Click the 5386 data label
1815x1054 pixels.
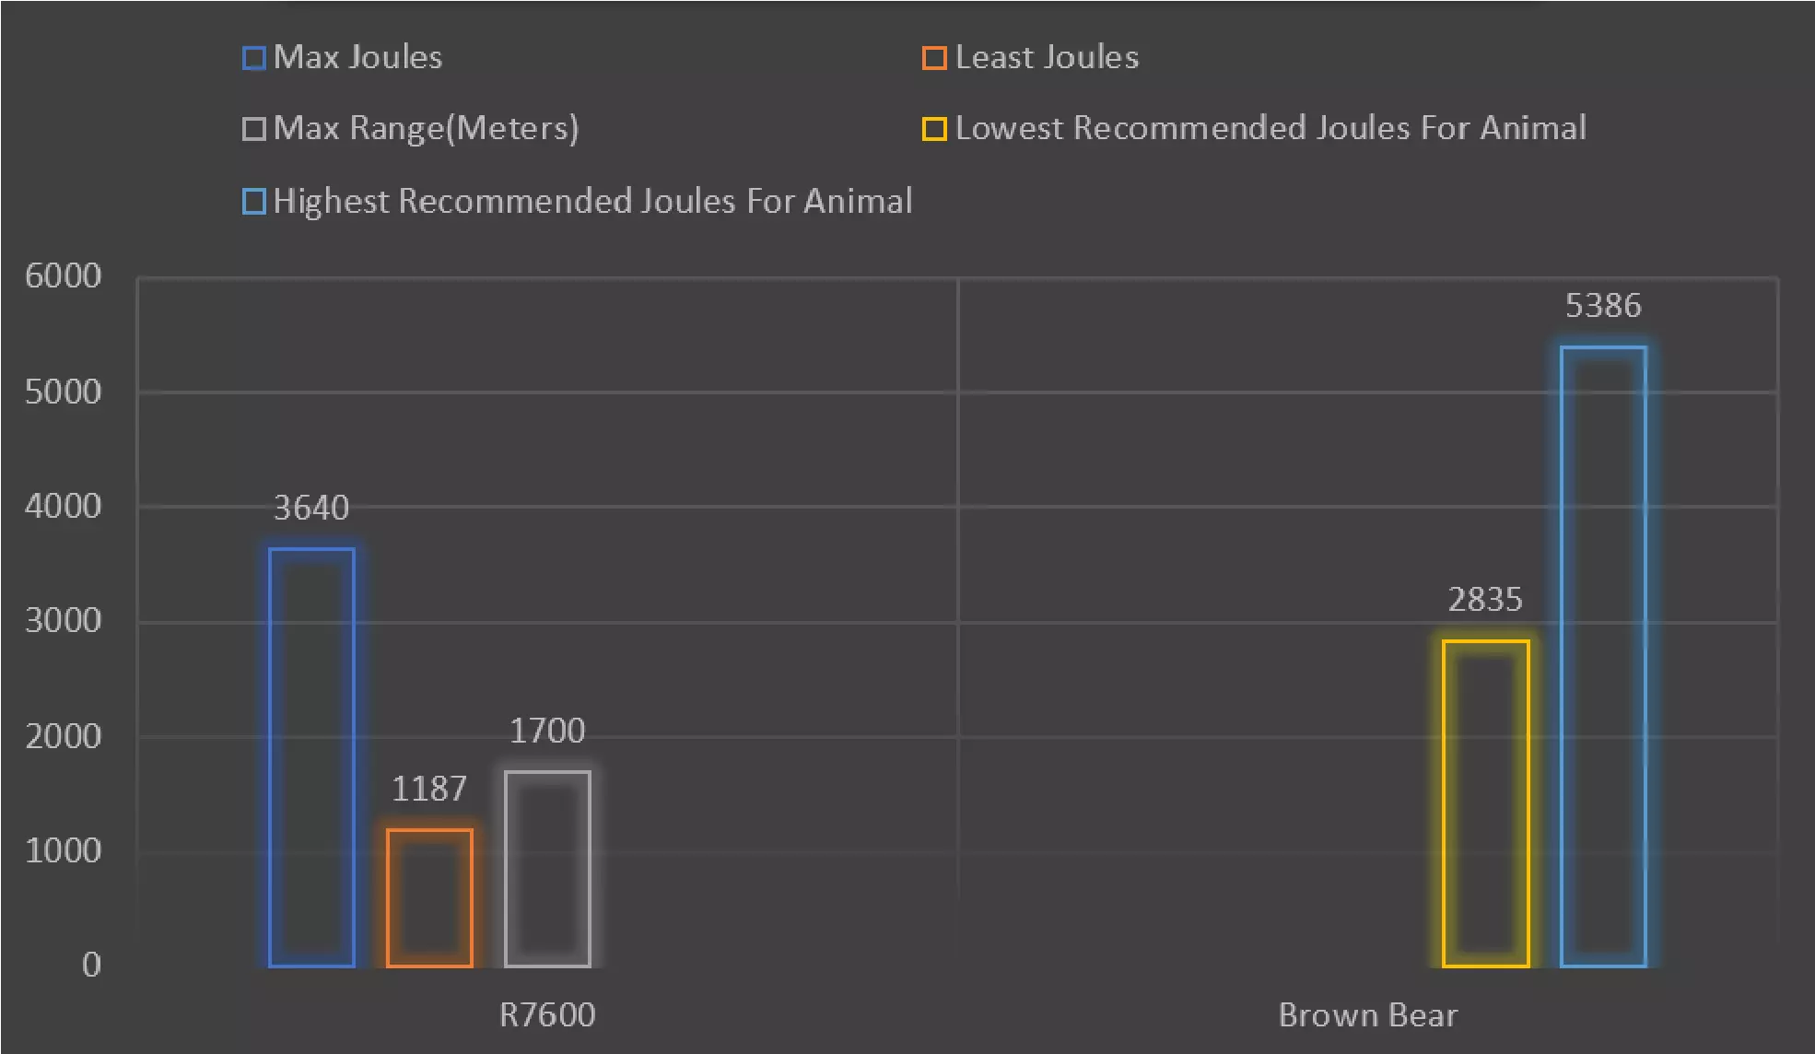point(1603,306)
